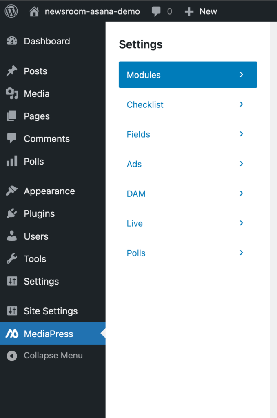This screenshot has height=418, width=277.
Task: Expand the Checklist settings chevron
Action: click(x=242, y=104)
